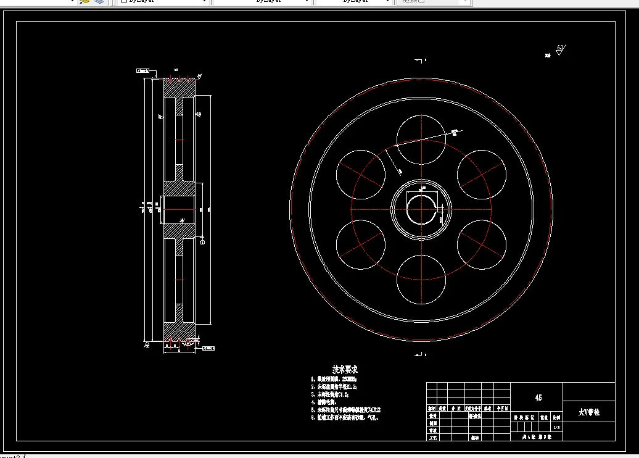
Task: Select the scale value 1:3
Action: (x=556, y=427)
